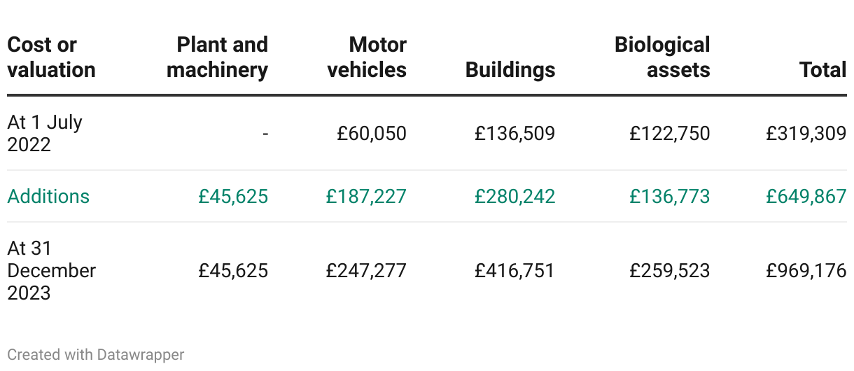Click the £187,227 motor vehicles additions
The image size is (854, 371).
pyautogui.click(x=366, y=196)
